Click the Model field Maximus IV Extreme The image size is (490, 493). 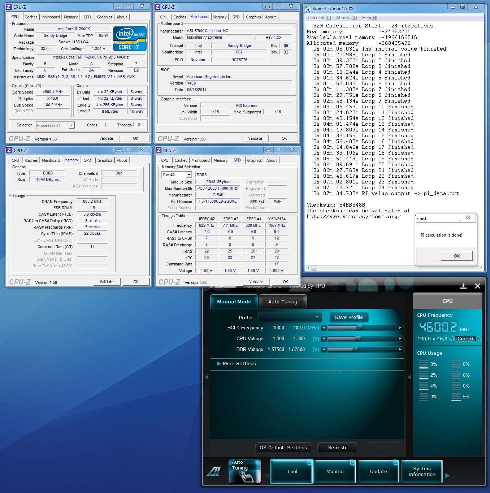pos(219,38)
